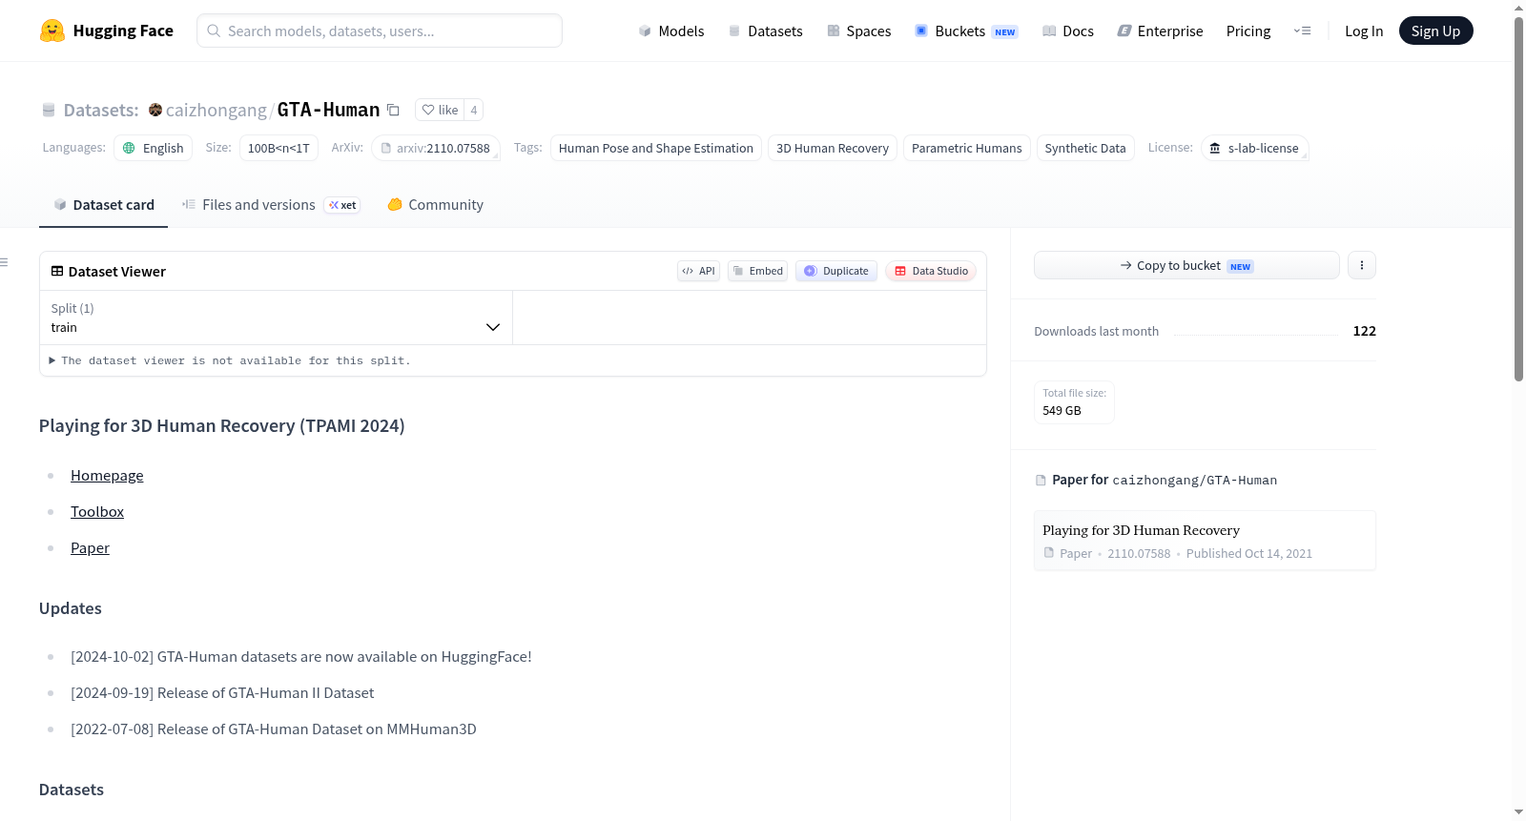Click the Copy to bucket button

(1186, 265)
